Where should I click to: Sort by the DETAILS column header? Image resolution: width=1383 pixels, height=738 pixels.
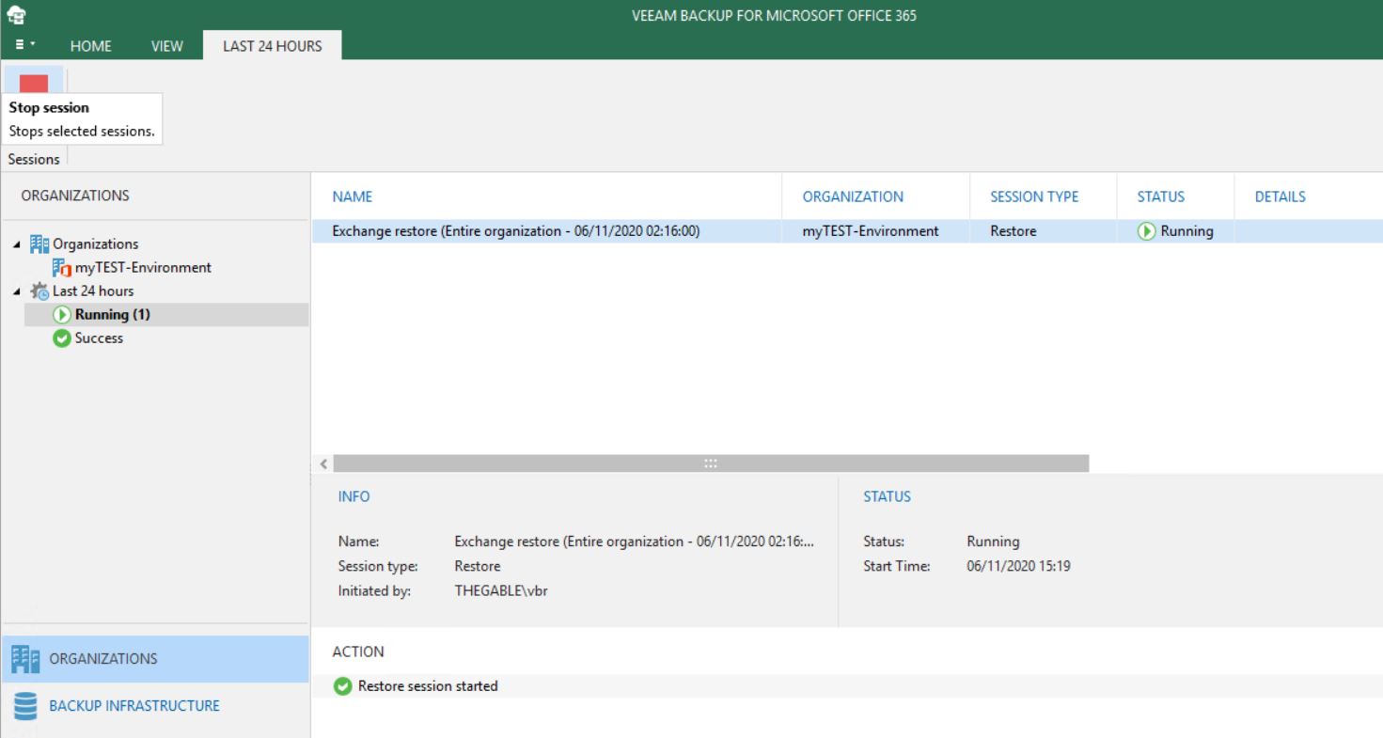[x=1281, y=196]
